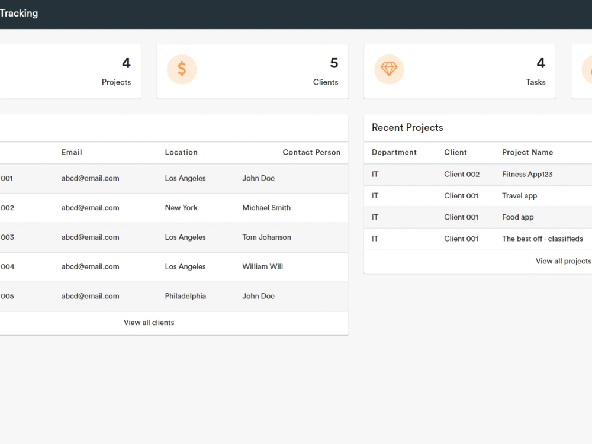The width and height of the screenshot is (592, 444).
Task: Click the Tasks count card label
Action: tap(536, 82)
